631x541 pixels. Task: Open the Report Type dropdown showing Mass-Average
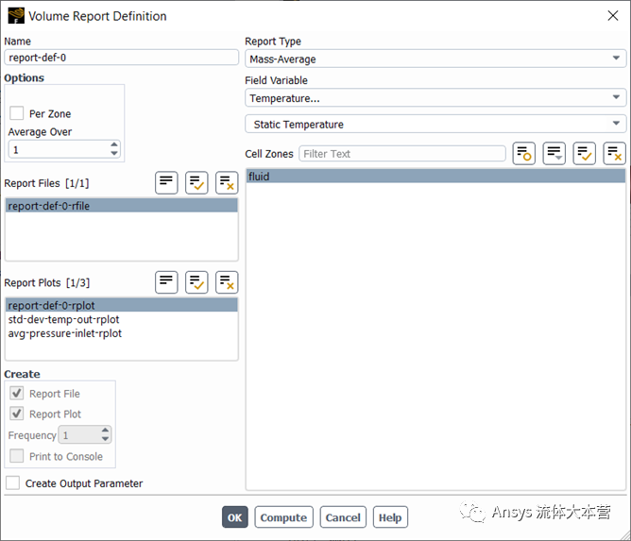coord(435,59)
